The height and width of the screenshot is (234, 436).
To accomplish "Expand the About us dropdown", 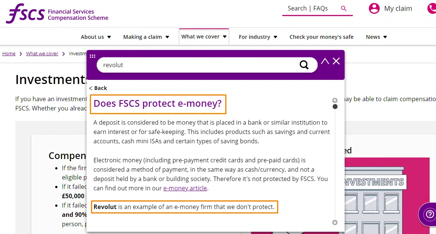I will pyautogui.click(x=95, y=37).
